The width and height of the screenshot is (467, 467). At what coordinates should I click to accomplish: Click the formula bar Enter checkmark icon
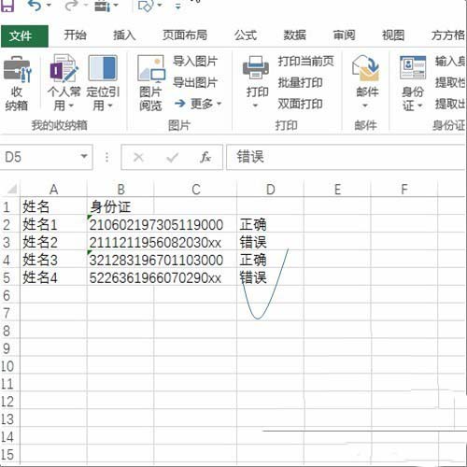click(x=172, y=157)
